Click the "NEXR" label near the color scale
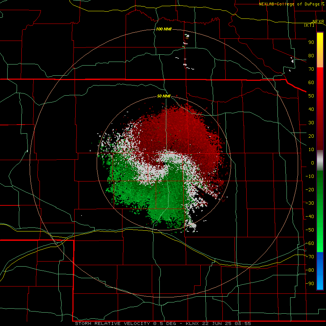This screenshot has width=326, height=326. [x=318, y=22]
